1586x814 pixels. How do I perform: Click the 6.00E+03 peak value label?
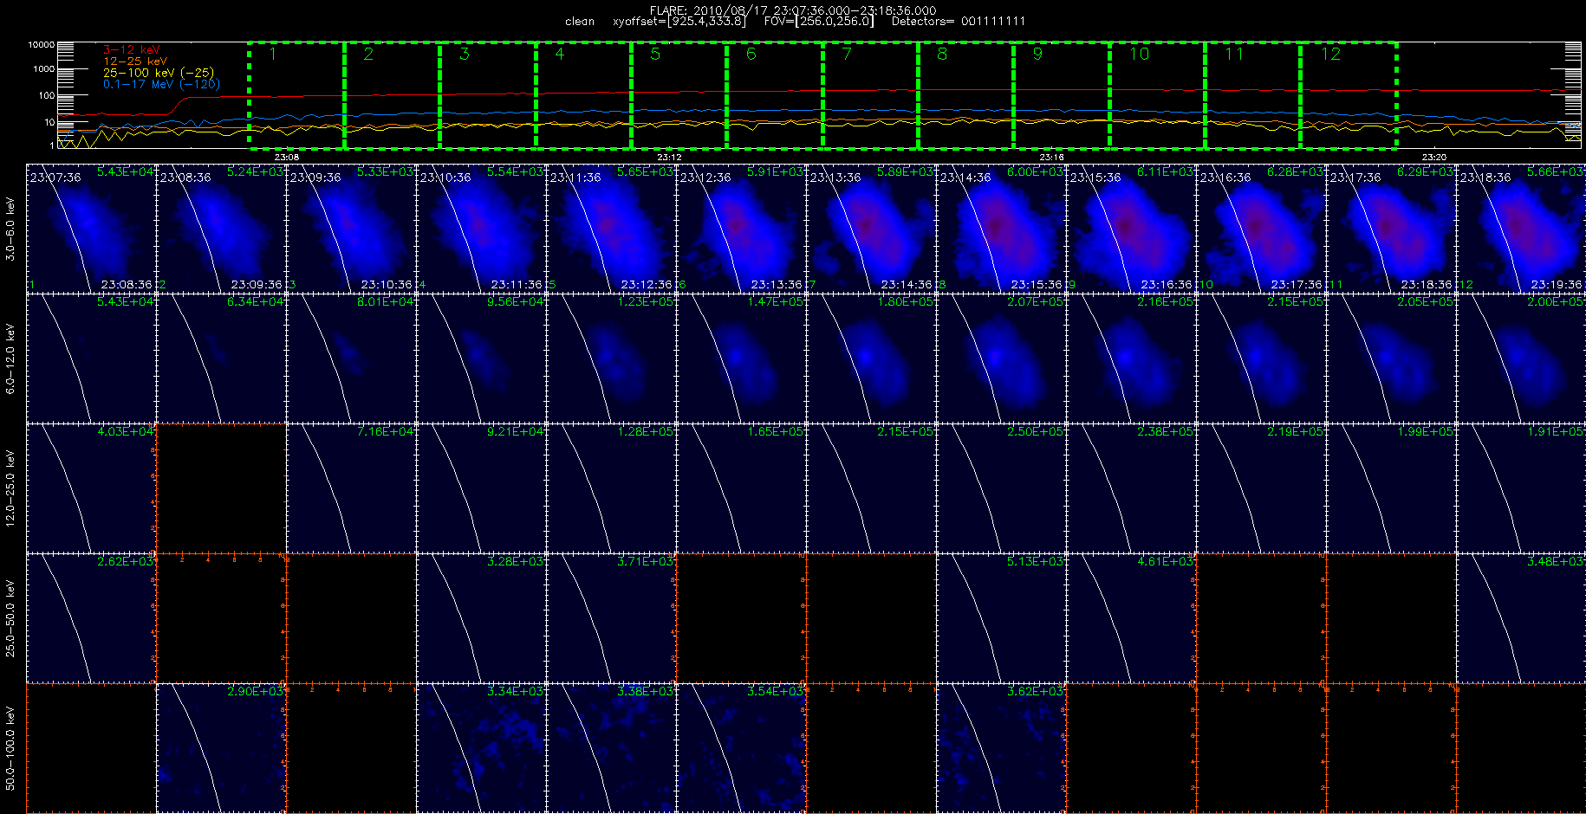[1035, 172]
